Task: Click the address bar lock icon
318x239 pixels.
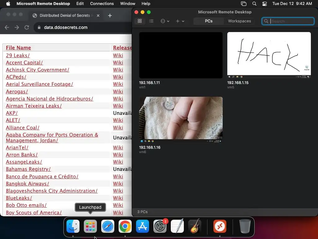Action: click(39, 27)
